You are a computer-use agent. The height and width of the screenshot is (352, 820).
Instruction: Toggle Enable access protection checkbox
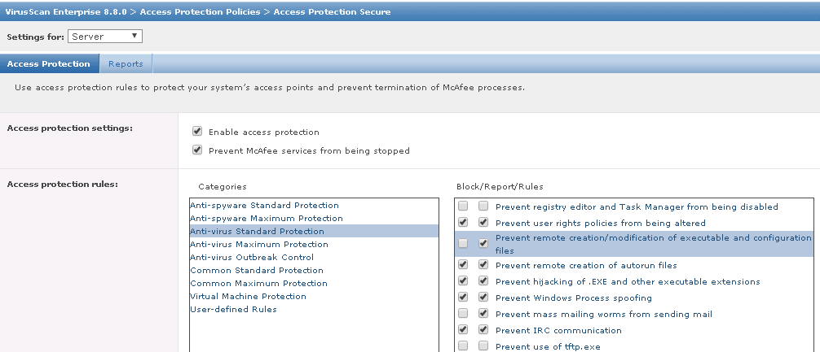coord(197,132)
